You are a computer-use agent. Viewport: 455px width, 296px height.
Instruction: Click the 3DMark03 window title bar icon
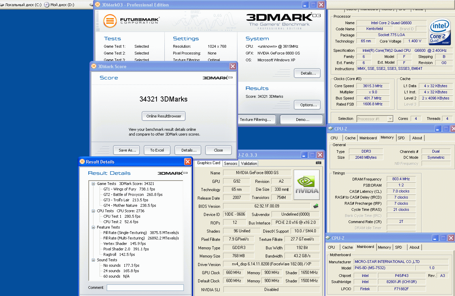pyautogui.click(x=98, y=5)
